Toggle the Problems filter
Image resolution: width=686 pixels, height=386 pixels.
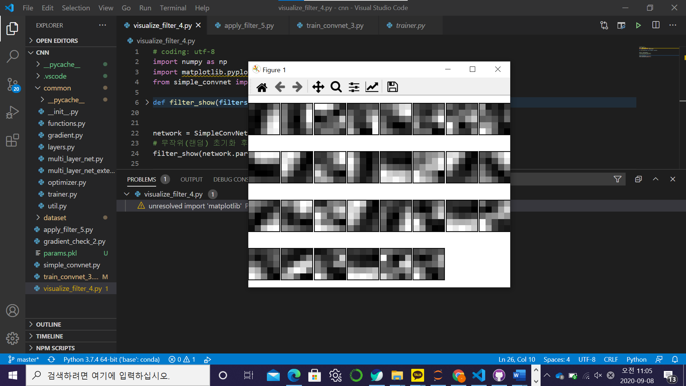coord(618,179)
